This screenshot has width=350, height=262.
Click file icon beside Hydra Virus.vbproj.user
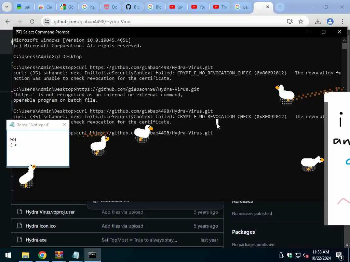click(19, 212)
